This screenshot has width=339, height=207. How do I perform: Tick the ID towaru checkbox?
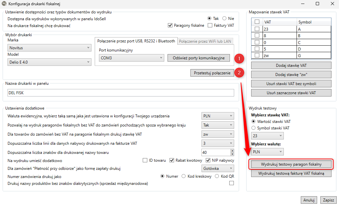[145, 160]
